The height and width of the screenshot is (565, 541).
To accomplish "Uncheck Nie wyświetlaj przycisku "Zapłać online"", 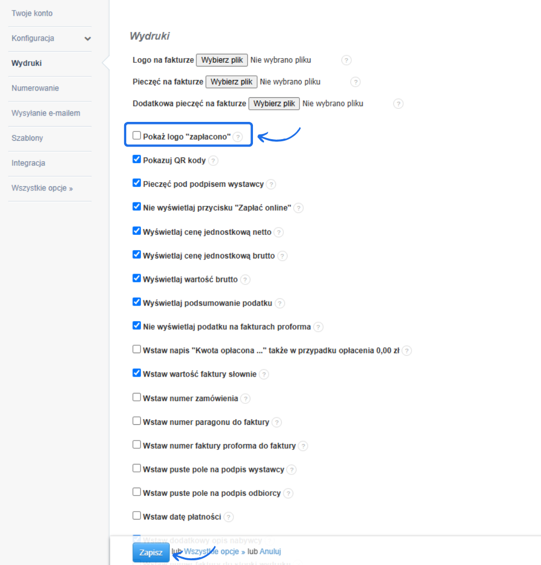I will tap(137, 207).
